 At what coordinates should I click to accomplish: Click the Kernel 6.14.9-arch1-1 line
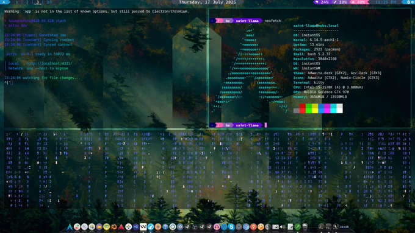click(x=316, y=40)
